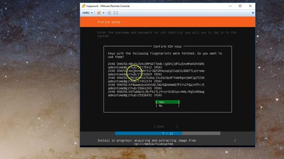Select fingerprint line admintome@github/28661265 (RSA)

click(135, 88)
